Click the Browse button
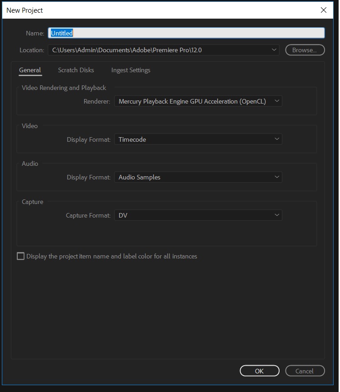This screenshot has height=392, width=340. click(x=305, y=50)
